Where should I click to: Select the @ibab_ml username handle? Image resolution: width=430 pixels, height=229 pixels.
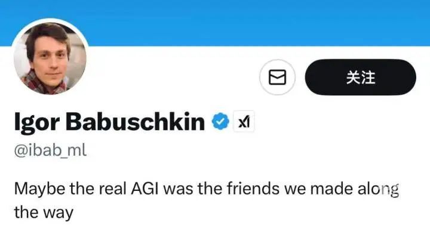tap(50, 150)
